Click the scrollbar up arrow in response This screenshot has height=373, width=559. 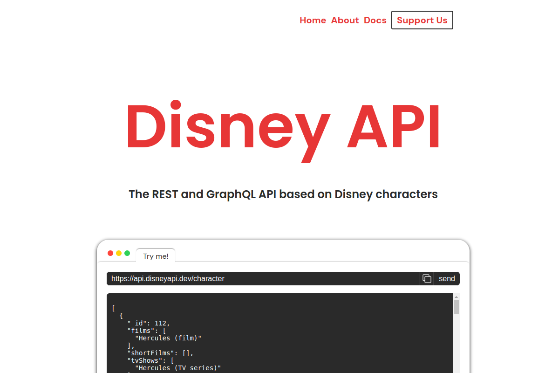click(457, 297)
